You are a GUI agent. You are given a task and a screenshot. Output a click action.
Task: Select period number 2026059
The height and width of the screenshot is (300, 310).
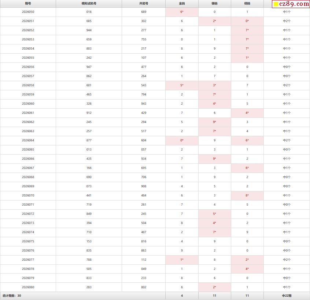[28, 94]
